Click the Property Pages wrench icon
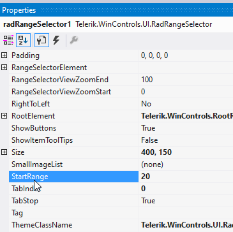This screenshot has height=232, width=233. (74, 40)
